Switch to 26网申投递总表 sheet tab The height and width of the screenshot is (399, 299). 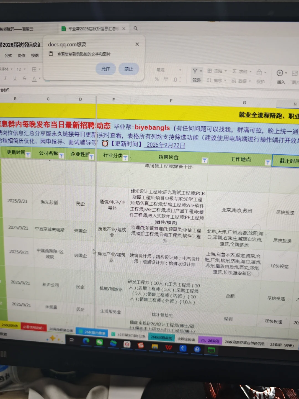pos(61,330)
